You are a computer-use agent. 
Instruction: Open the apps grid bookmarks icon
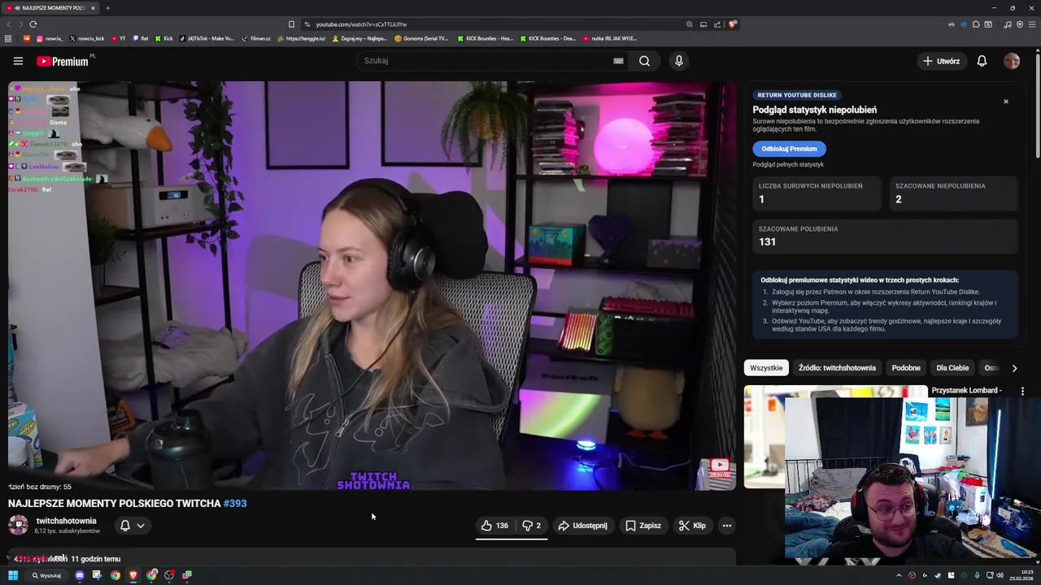pyautogui.click(x=8, y=38)
